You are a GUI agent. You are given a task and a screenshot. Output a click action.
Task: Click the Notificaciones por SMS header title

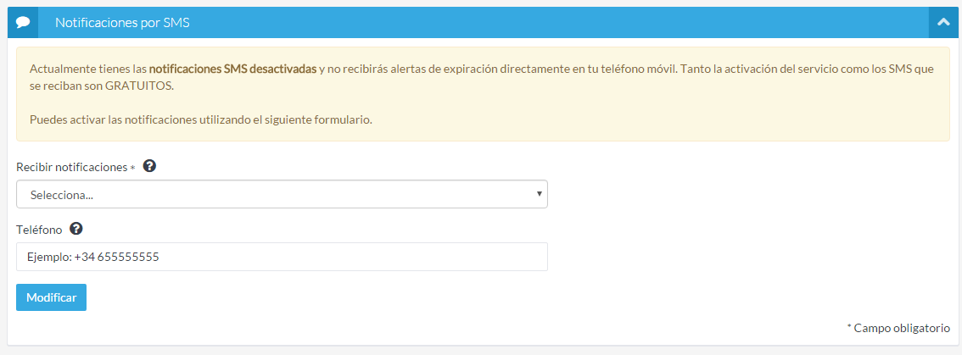click(122, 23)
